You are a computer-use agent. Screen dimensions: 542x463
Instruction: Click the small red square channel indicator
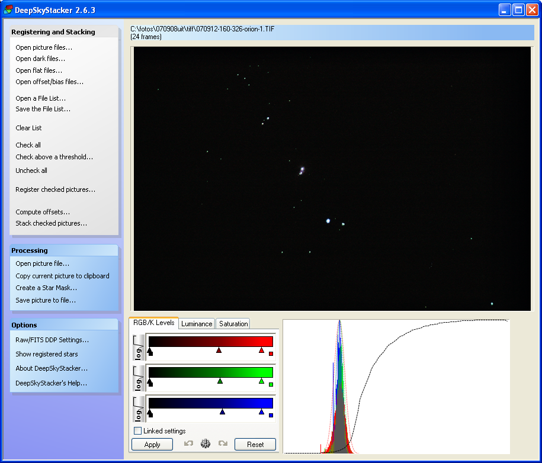tap(271, 353)
